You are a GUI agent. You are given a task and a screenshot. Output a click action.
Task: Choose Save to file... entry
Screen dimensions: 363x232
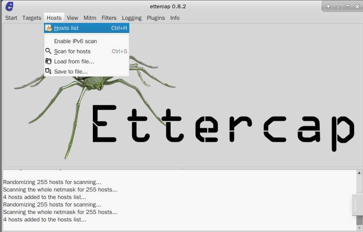tap(87, 72)
